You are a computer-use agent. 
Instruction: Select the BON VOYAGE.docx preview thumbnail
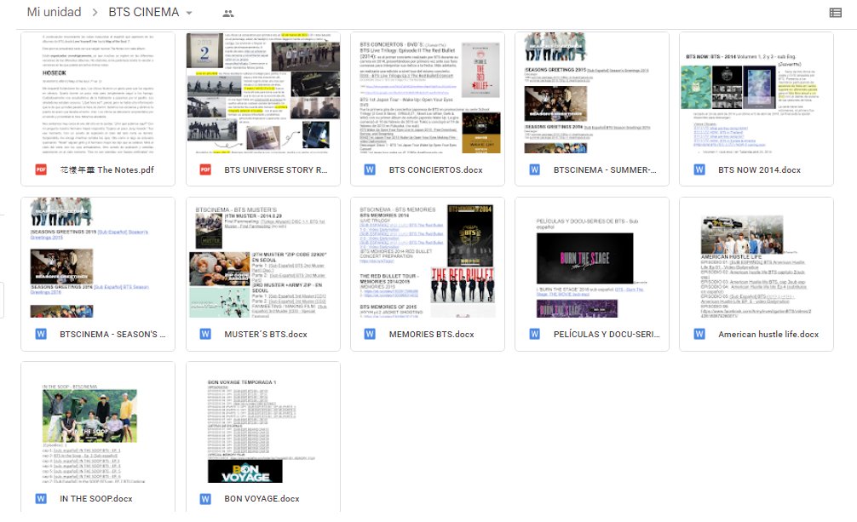point(263,422)
